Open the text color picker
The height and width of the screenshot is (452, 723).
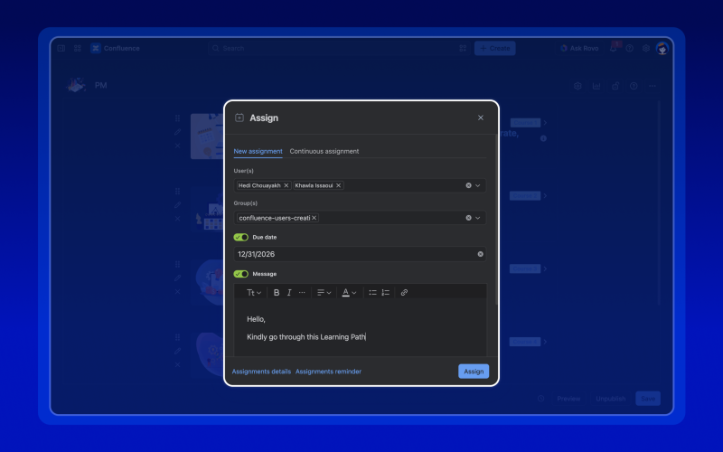[349, 292]
